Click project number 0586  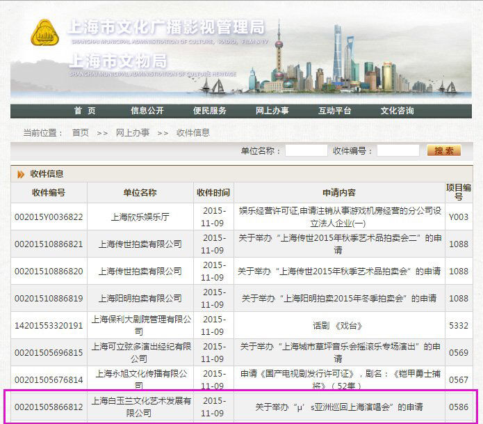tap(459, 407)
